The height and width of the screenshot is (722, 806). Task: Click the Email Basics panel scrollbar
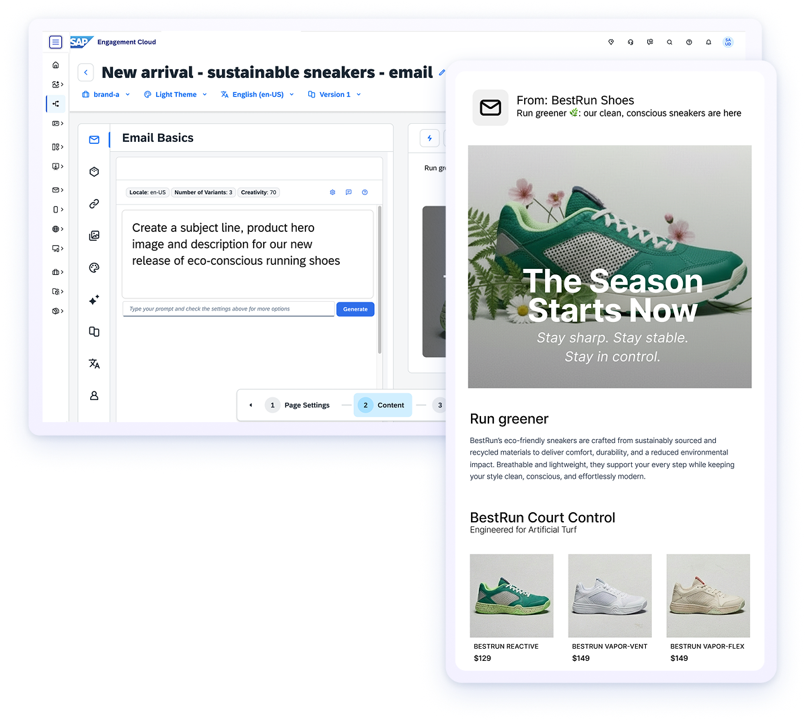pyautogui.click(x=380, y=280)
